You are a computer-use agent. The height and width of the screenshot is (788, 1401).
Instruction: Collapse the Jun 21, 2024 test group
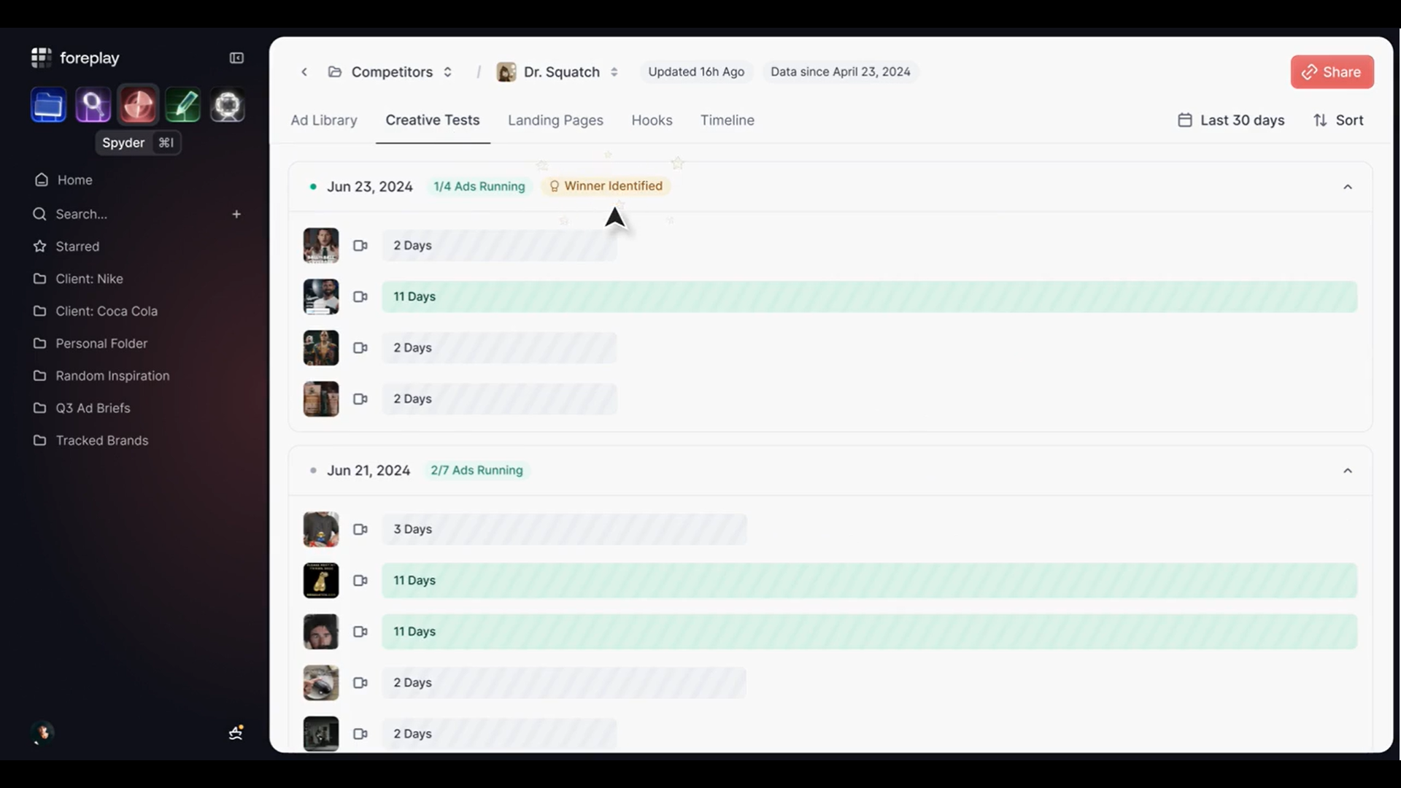pyautogui.click(x=1347, y=471)
